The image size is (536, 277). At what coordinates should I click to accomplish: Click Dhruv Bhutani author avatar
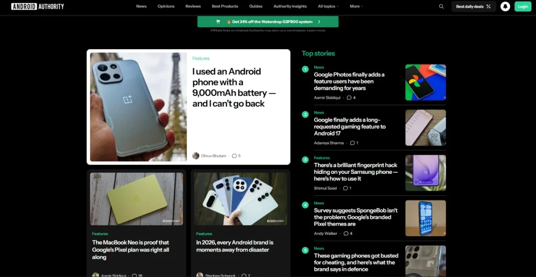(x=196, y=156)
